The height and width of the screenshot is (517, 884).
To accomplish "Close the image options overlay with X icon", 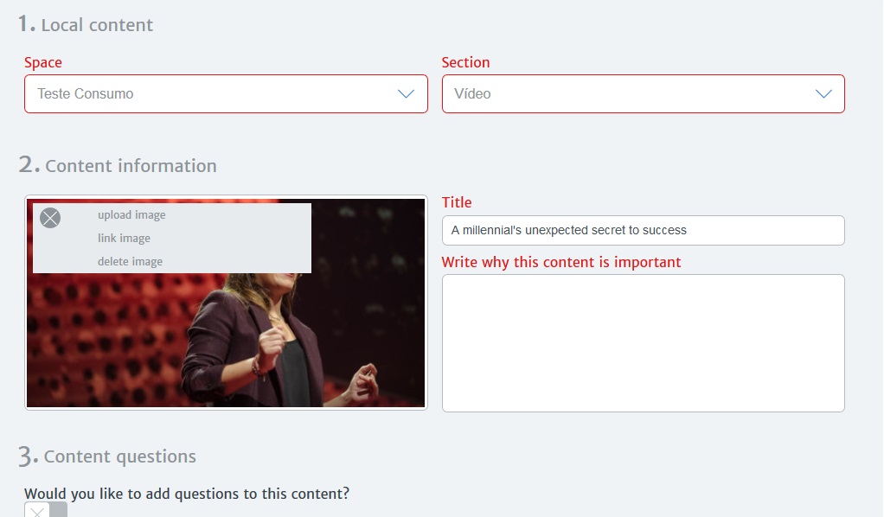I will click(50, 218).
